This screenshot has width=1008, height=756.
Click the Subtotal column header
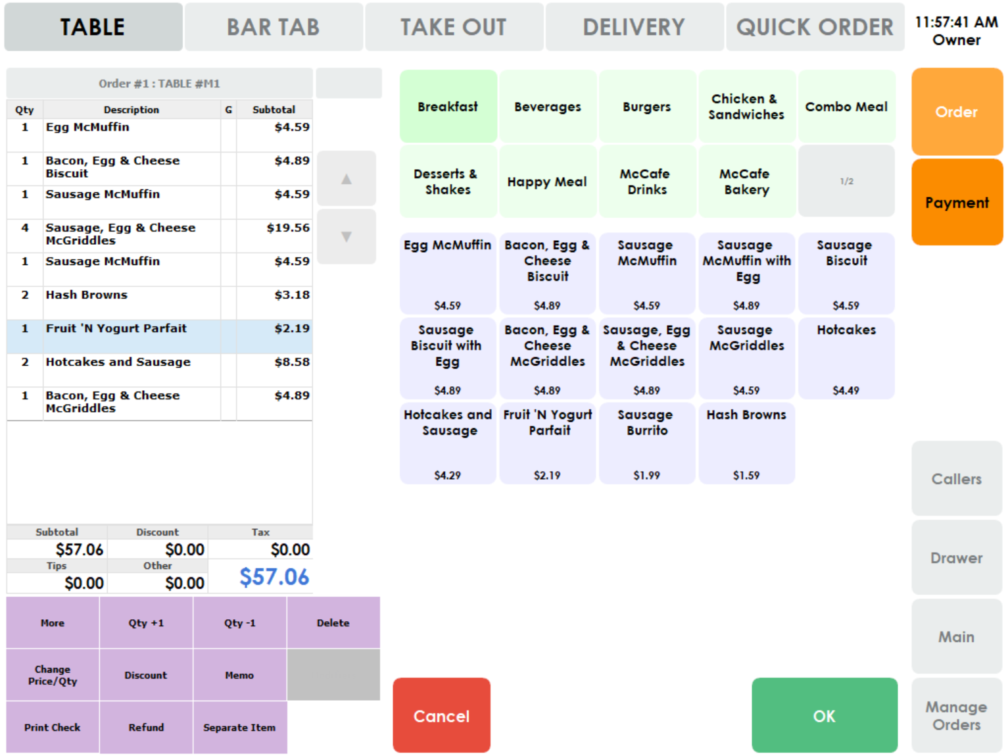pyautogui.click(x=274, y=109)
